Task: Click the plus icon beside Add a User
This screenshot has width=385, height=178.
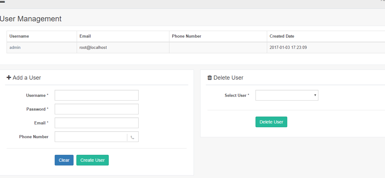Action: (x=9, y=77)
